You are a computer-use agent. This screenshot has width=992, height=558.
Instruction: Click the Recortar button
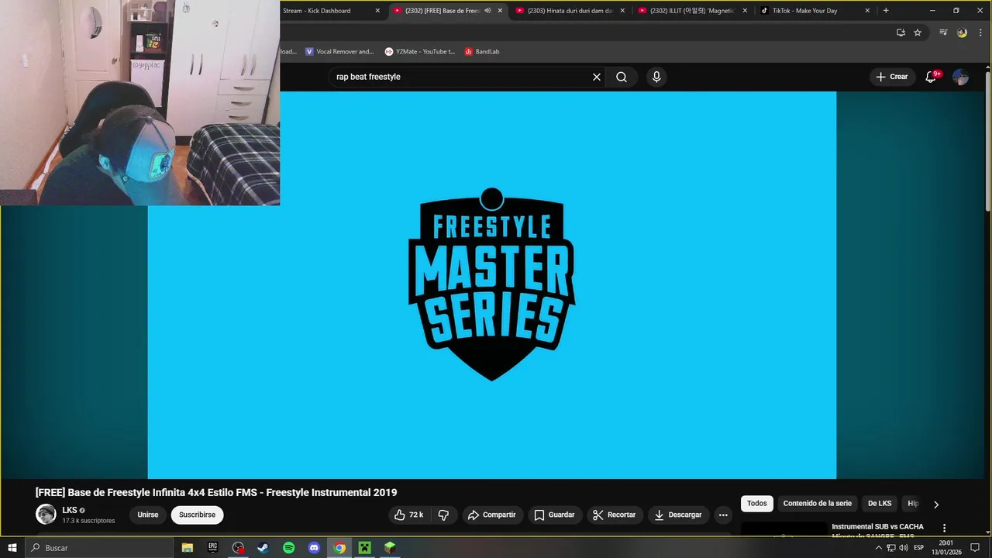click(615, 515)
